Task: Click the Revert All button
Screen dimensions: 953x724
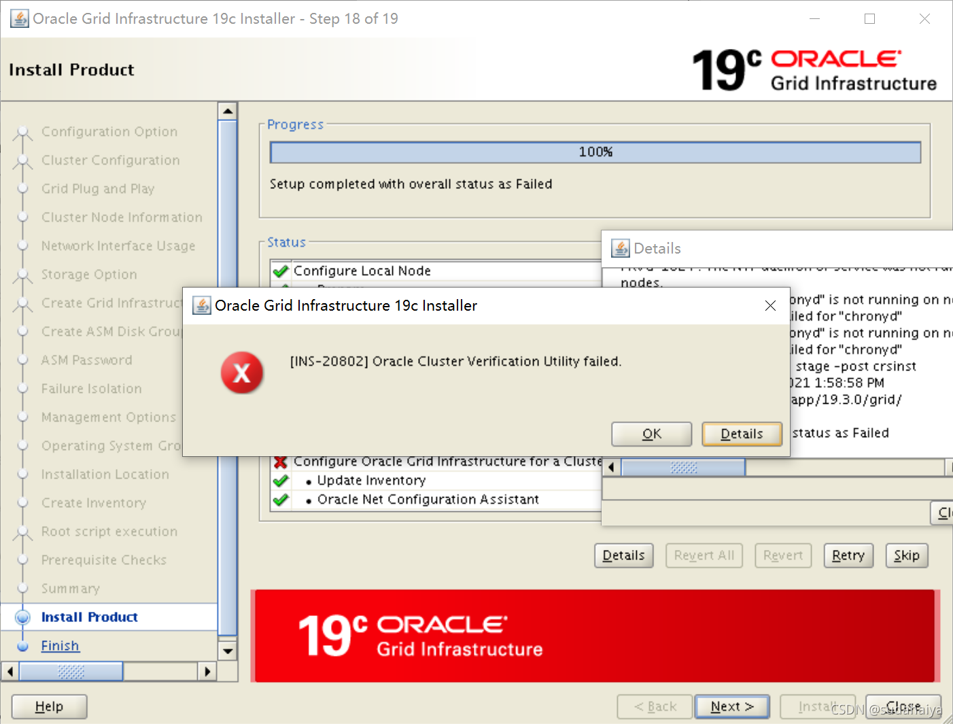Action: pyautogui.click(x=704, y=555)
